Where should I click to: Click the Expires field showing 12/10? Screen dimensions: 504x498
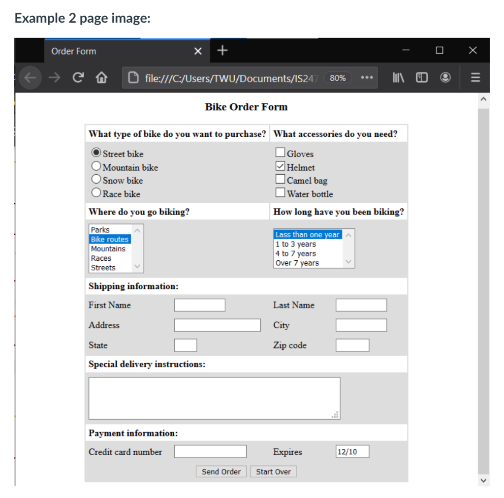tap(352, 451)
